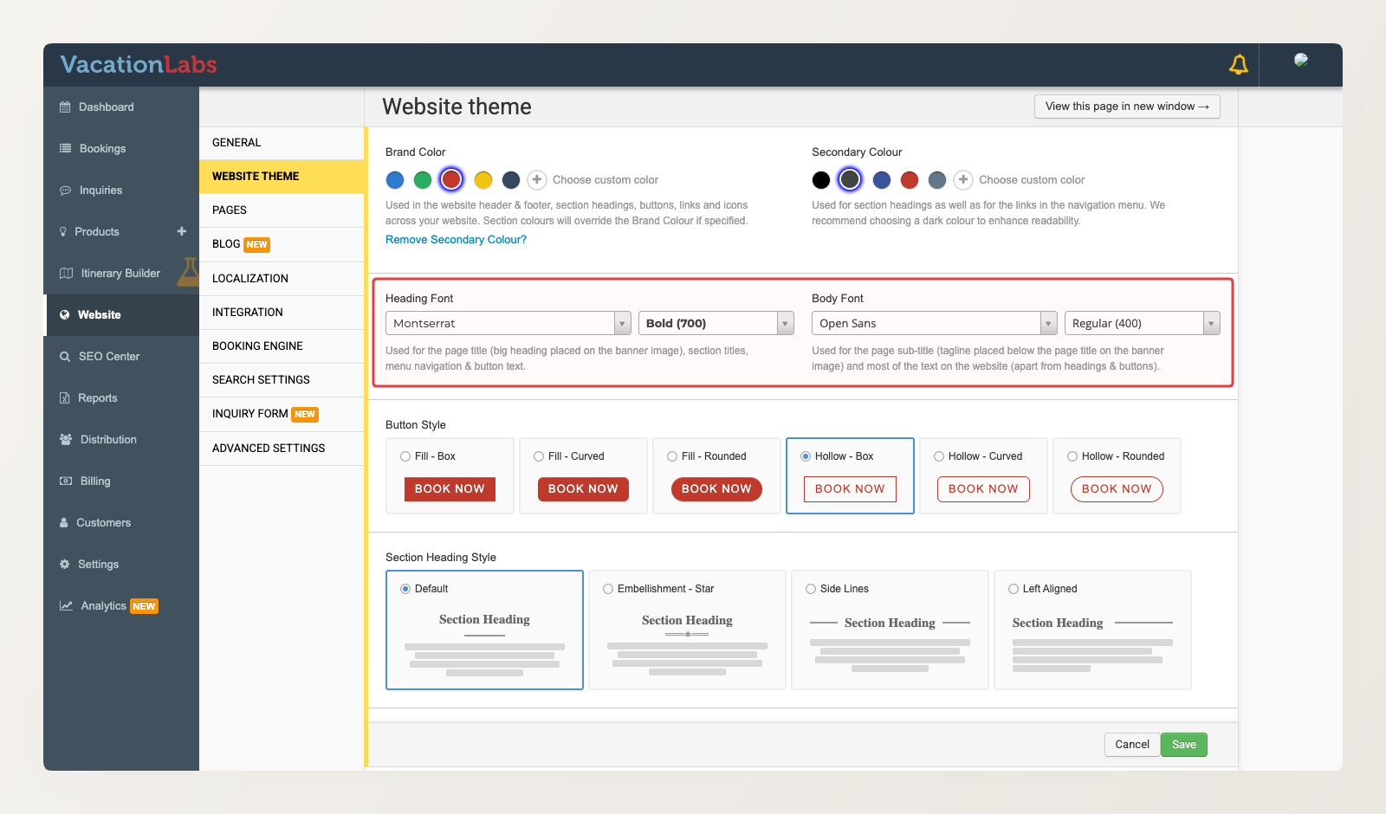Viewport: 1386px width, 814px height.
Task: Add a custom Secondary Colour via the plus icon
Action: [963, 179]
